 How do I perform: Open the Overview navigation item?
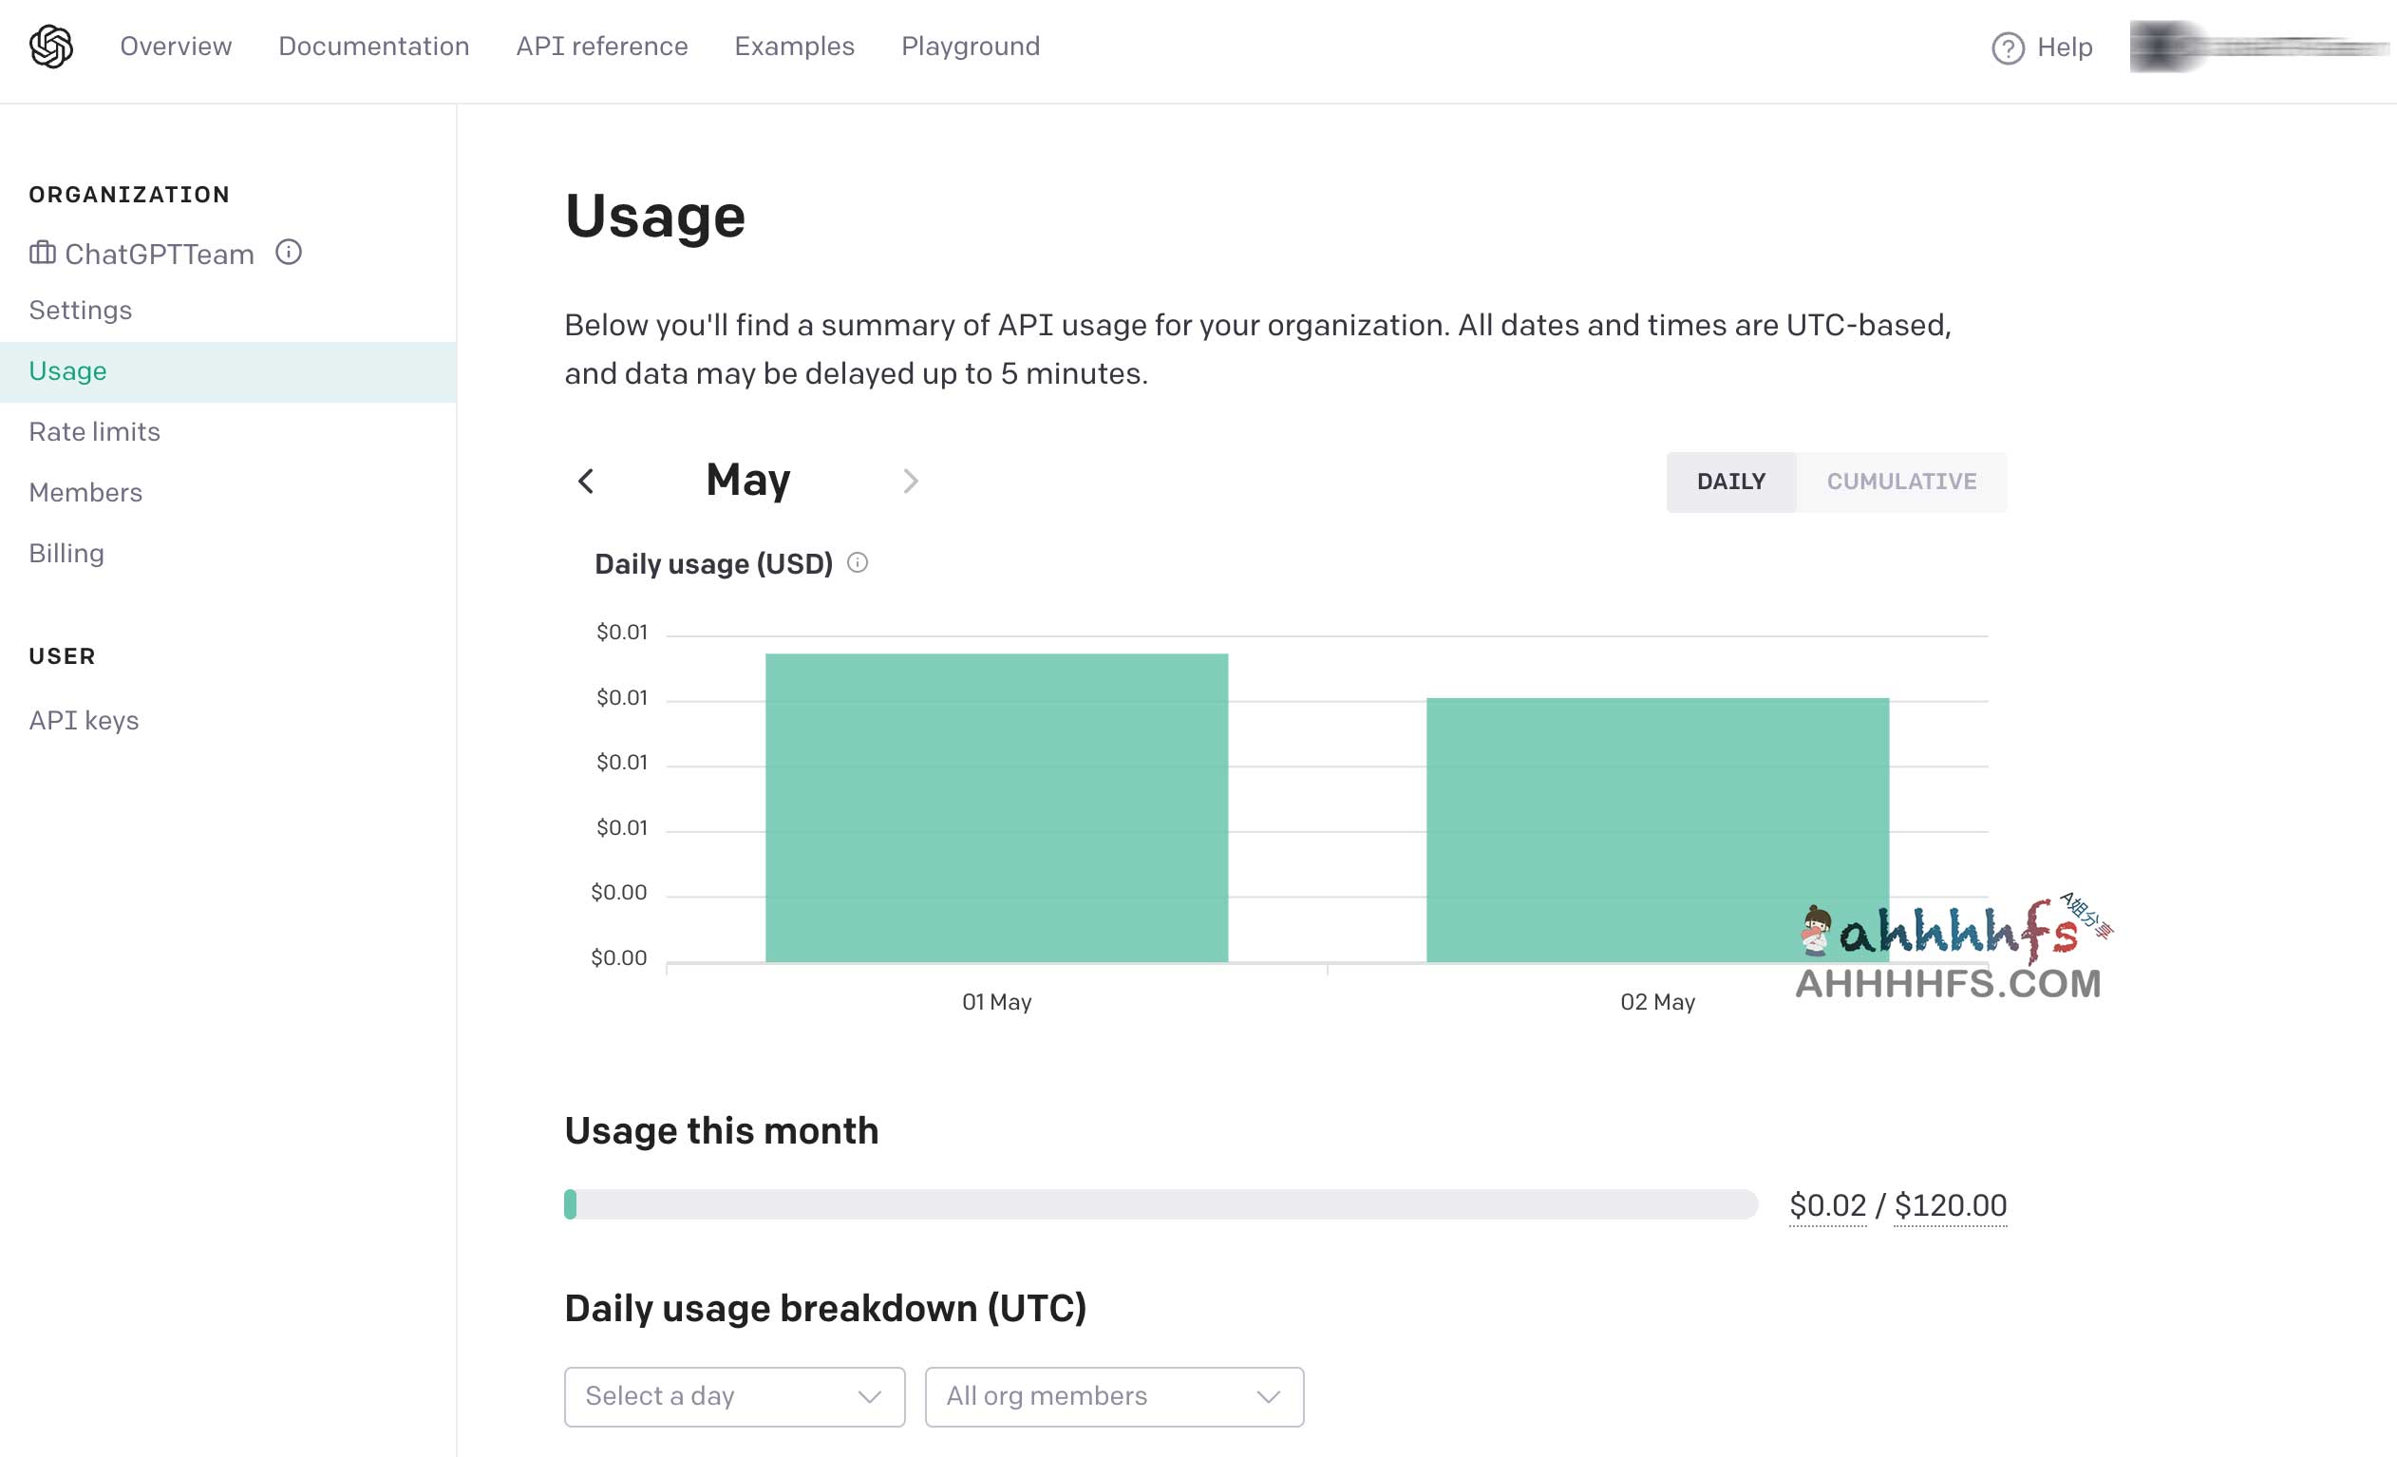(177, 47)
